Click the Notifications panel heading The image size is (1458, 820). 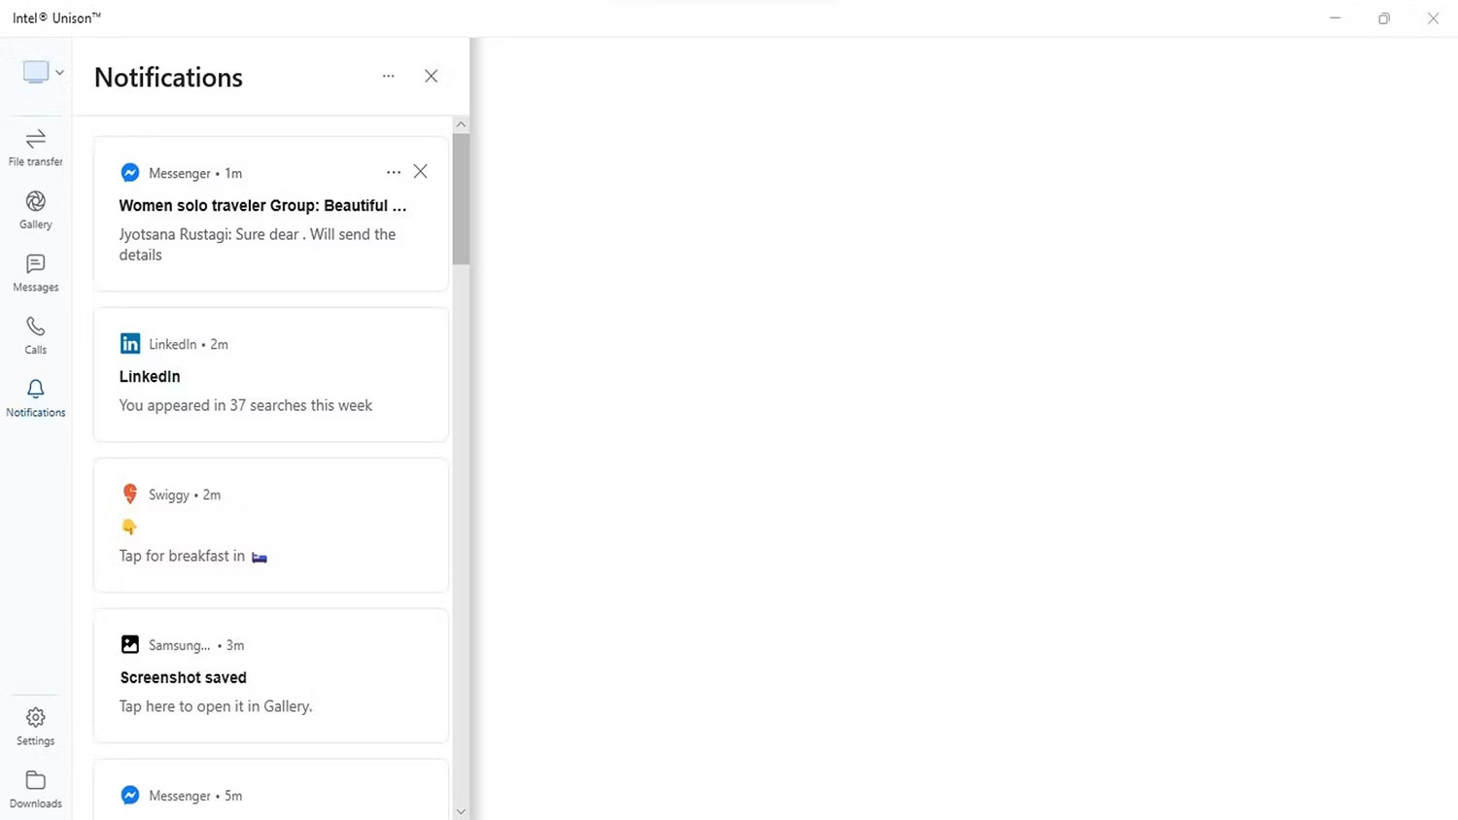click(169, 78)
